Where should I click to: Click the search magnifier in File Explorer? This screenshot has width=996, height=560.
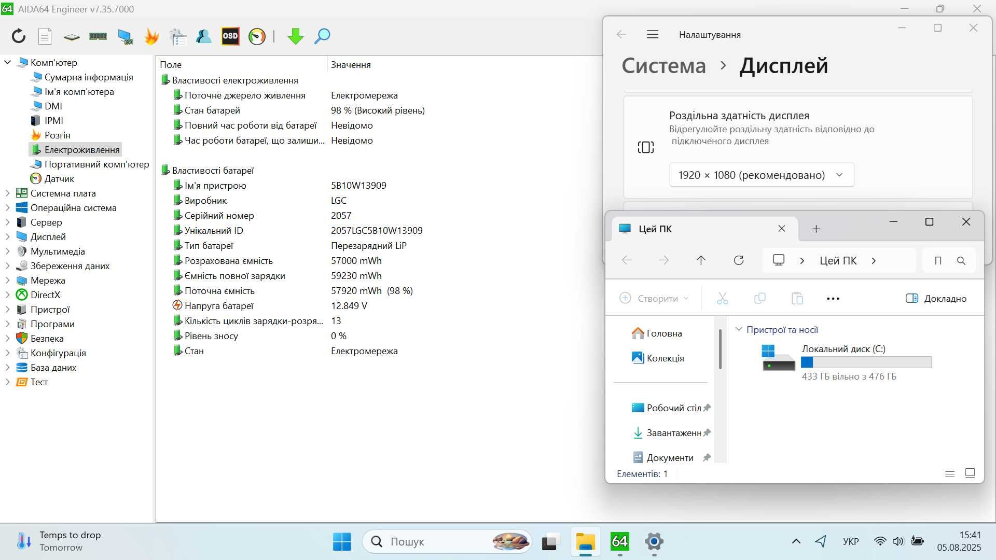961,261
